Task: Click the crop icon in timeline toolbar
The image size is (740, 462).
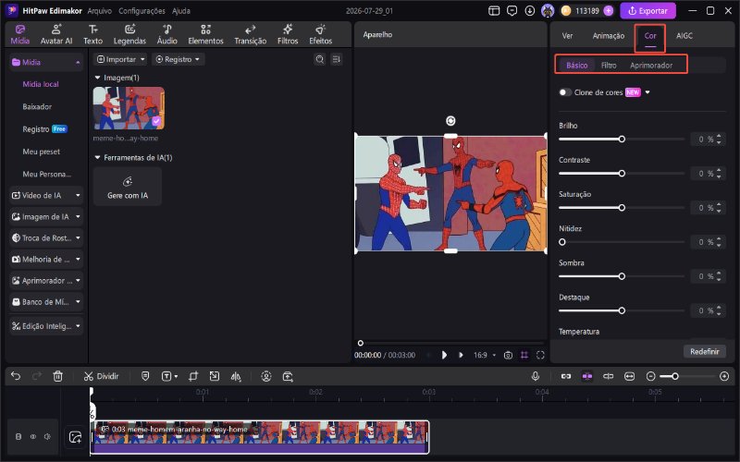Action: click(193, 376)
